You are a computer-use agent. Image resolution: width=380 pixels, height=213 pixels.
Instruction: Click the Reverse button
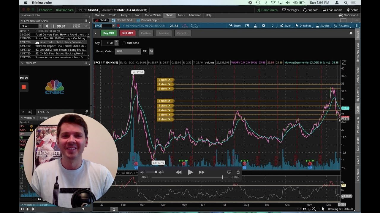[x=164, y=33]
